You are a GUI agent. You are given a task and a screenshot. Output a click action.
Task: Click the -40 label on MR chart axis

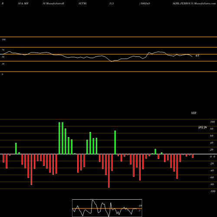(x=212, y=171)
